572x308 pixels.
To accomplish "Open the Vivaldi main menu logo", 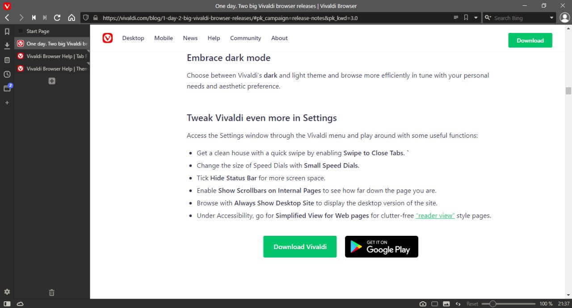I will point(7,6).
